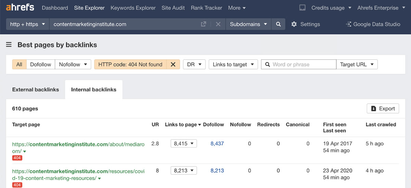Screen dimensions: 411x188
Task: Open the Ahrefs Enterprise account menu
Action: pyautogui.click(x=381, y=8)
